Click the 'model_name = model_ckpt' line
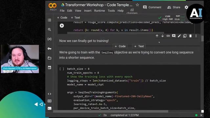The height and width of the screenshot is (118, 210). click(x=85, y=85)
